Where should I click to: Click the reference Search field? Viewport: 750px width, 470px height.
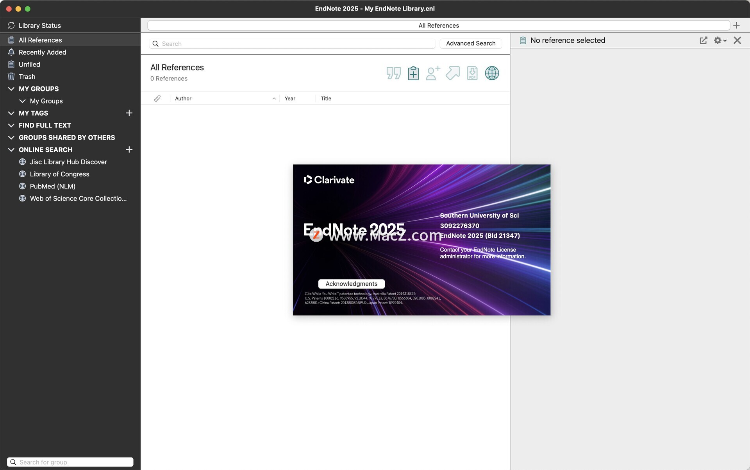292,44
